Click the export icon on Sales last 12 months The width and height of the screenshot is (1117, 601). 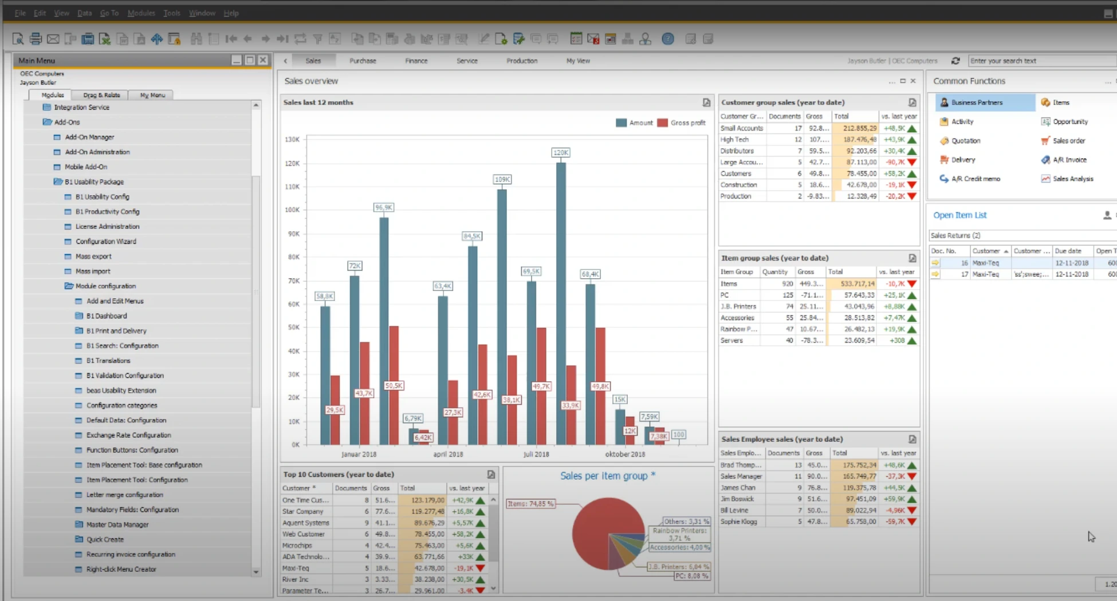click(706, 102)
